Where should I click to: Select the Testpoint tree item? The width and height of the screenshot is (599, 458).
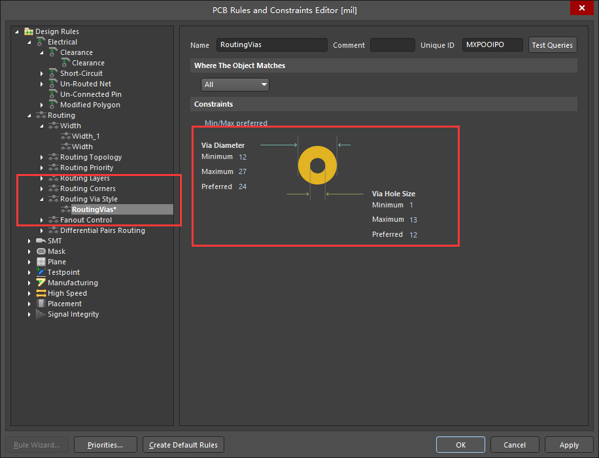coord(63,272)
